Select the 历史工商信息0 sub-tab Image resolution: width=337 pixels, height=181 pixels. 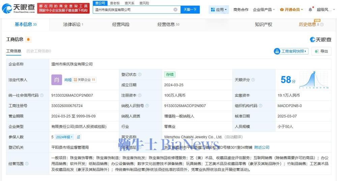point(39,51)
